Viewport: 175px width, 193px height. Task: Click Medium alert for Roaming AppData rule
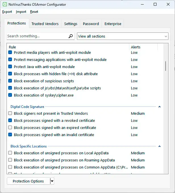(x=138, y=160)
